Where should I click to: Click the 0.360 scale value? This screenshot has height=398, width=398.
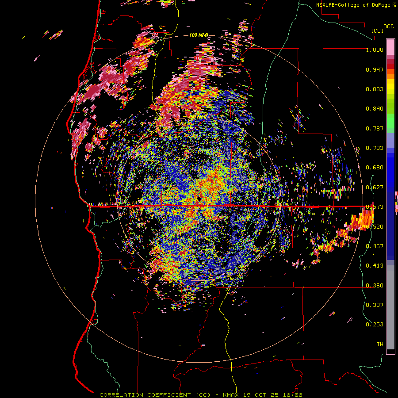pos(375,286)
